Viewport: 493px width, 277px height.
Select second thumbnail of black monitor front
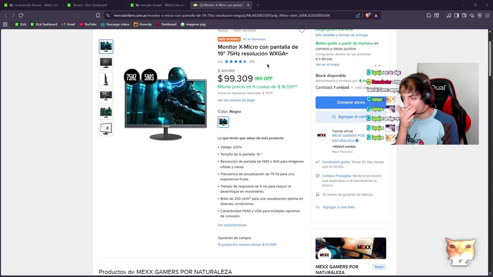(x=106, y=63)
